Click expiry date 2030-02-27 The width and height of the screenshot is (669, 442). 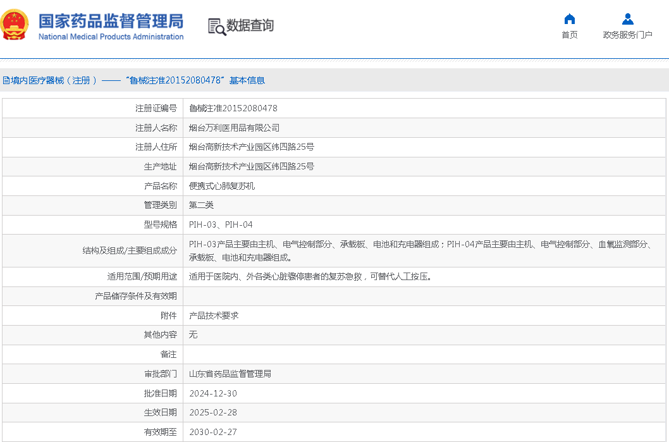pyautogui.click(x=213, y=432)
